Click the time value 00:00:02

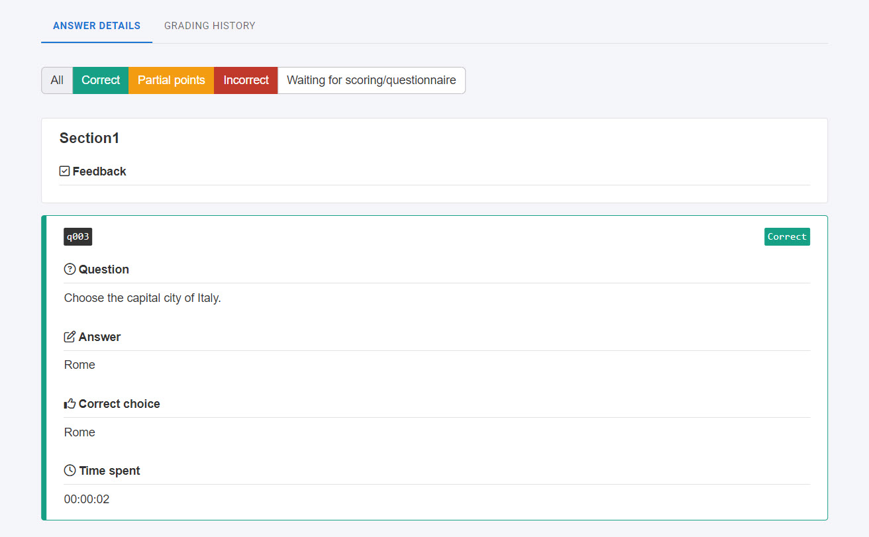tap(87, 499)
